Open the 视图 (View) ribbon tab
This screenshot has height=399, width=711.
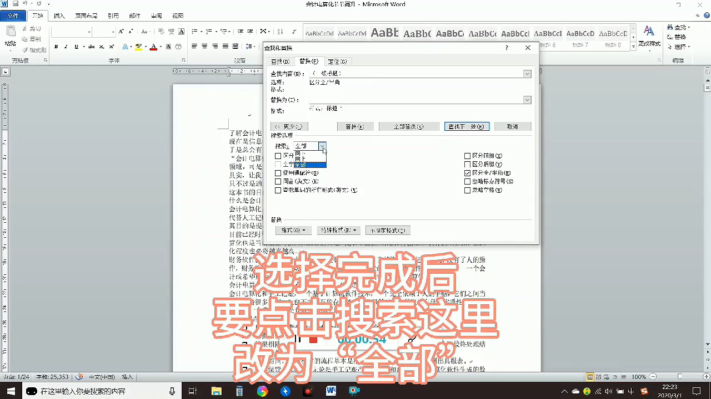pos(178,16)
